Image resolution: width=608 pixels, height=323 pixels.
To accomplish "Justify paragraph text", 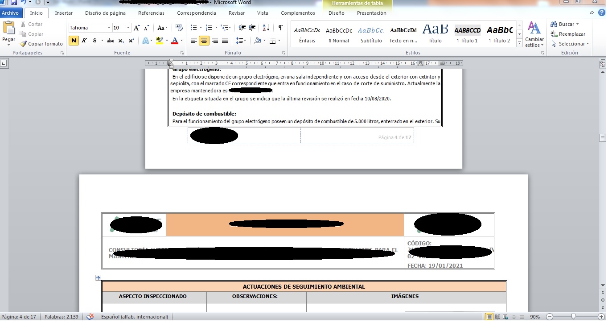I will (225, 41).
